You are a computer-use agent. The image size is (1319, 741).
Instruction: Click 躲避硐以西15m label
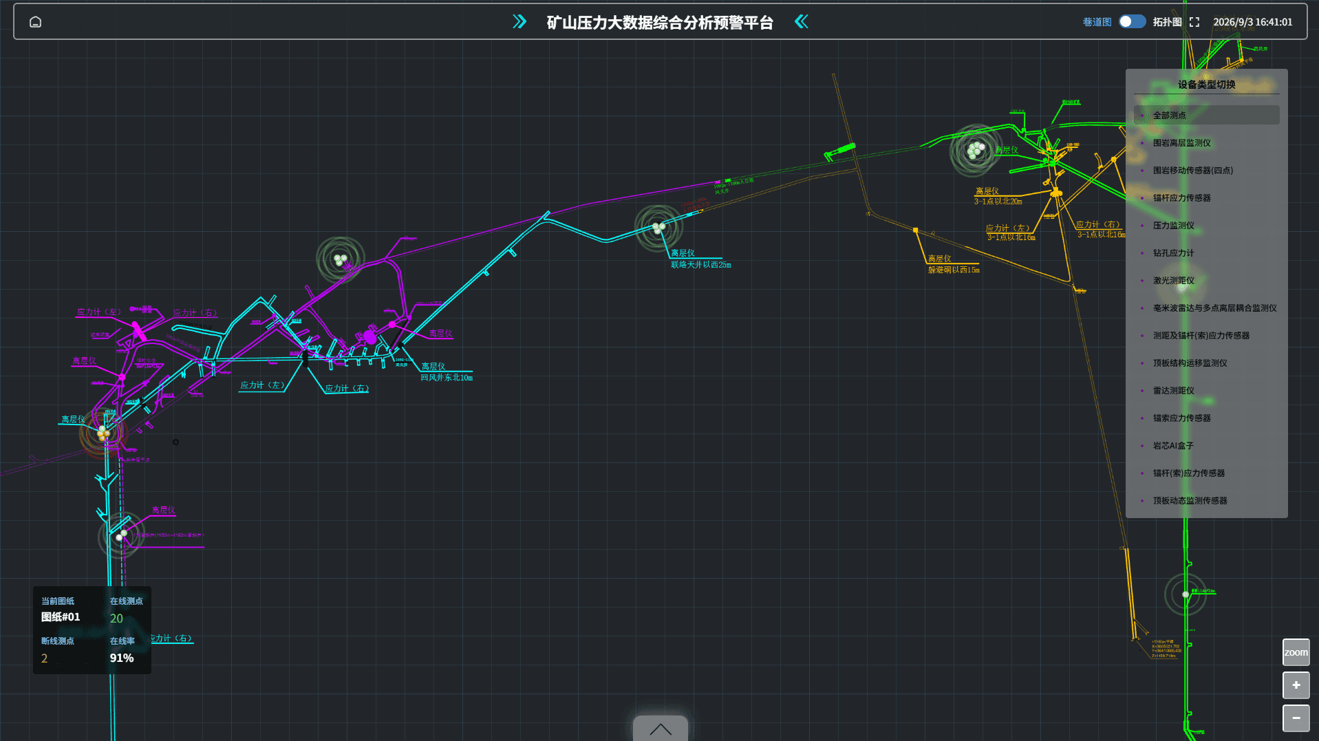tap(954, 270)
